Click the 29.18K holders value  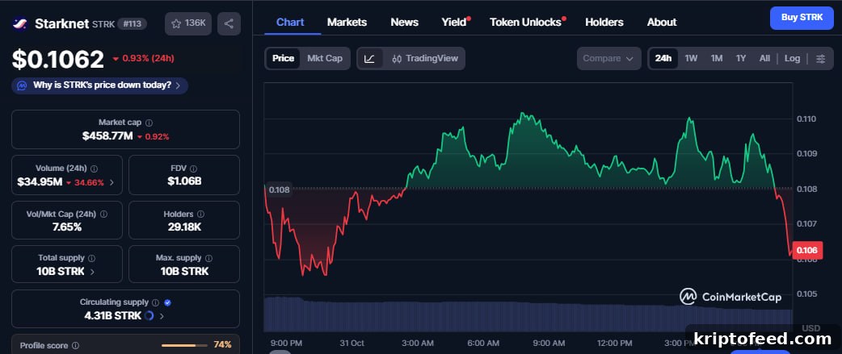[184, 227]
